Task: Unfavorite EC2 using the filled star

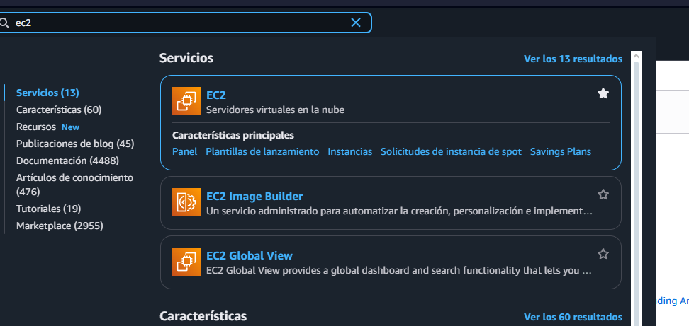Action: click(603, 93)
